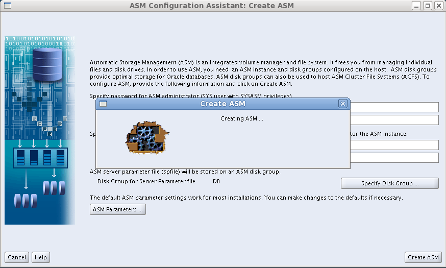Click the 'Creating ASM ...' status text

click(x=242, y=118)
